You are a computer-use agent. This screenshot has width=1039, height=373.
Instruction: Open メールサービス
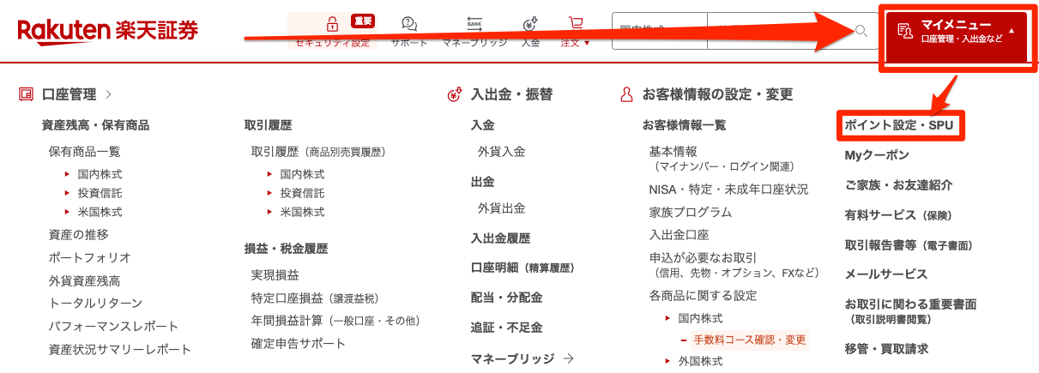pos(886,274)
